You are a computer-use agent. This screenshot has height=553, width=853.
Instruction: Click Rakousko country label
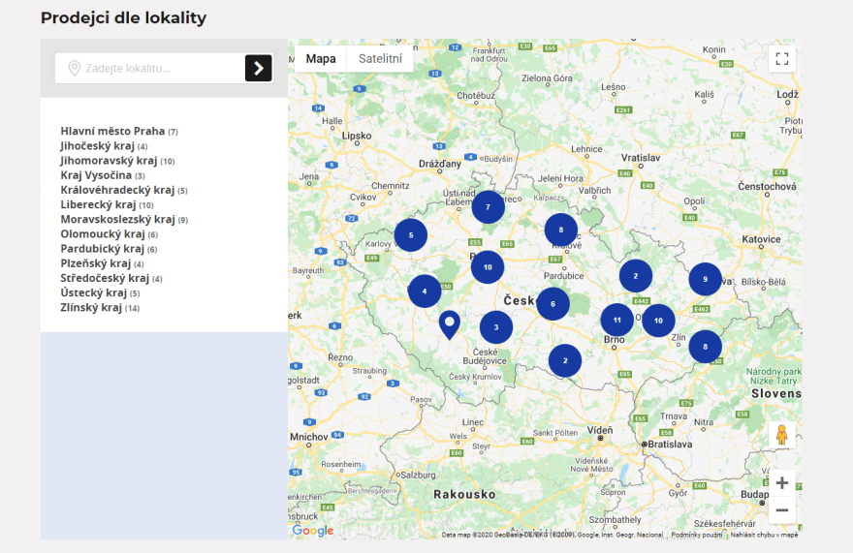tap(465, 494)
